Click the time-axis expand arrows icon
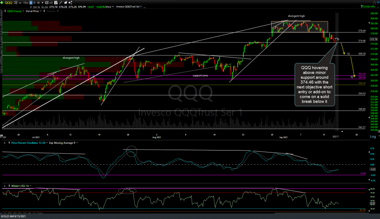The height and width of the screenshot is (219, 380). pyautogui.click(x=1, y=136)
